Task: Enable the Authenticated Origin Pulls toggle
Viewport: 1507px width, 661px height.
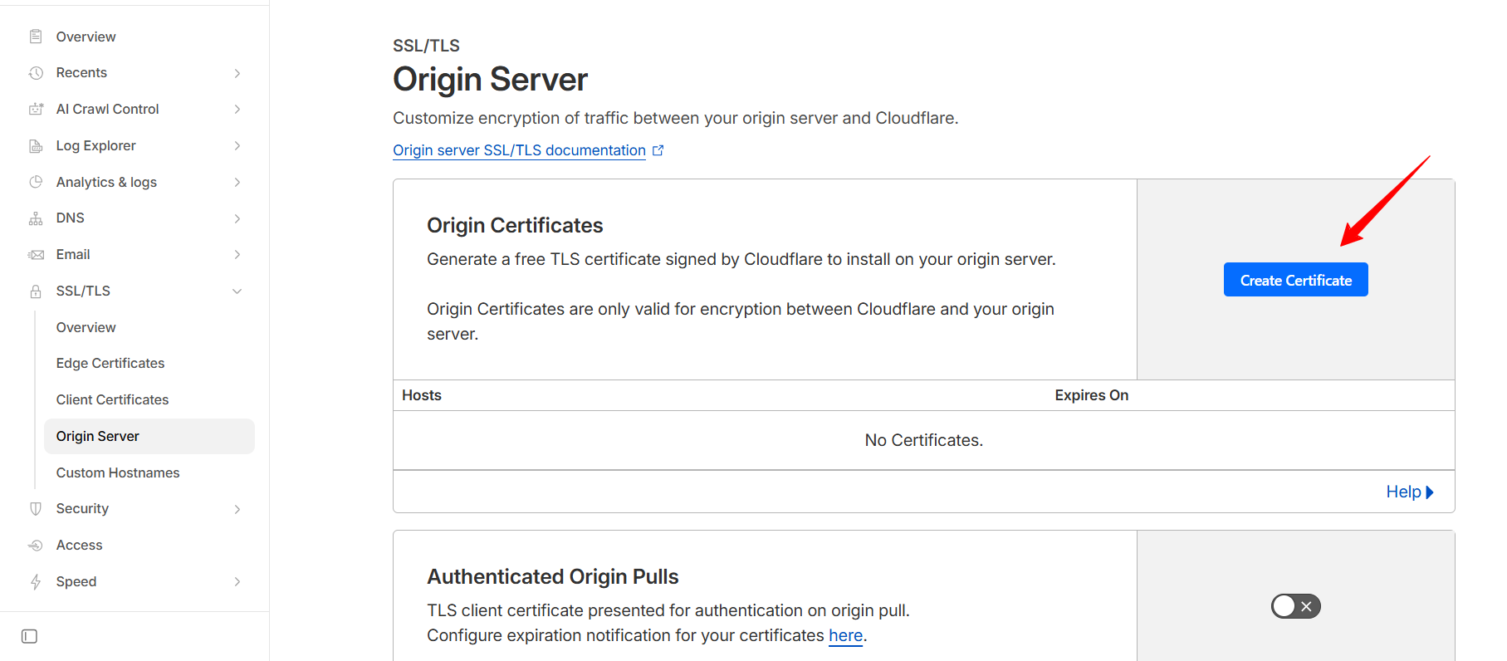Action: 1295,606
